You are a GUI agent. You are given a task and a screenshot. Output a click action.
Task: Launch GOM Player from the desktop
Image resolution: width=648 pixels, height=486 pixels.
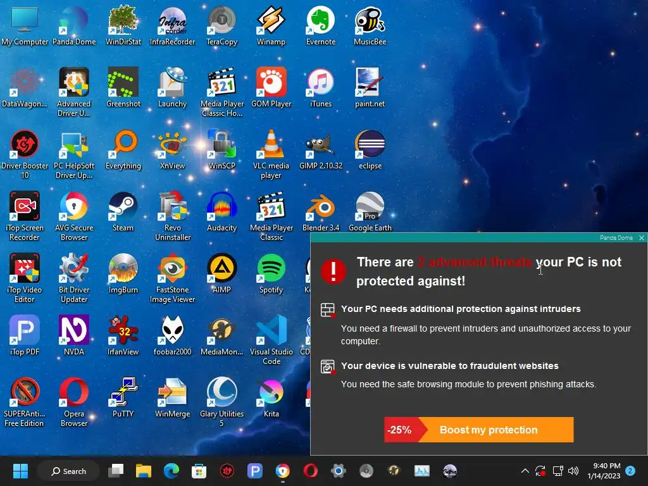(x=271, y=87)
